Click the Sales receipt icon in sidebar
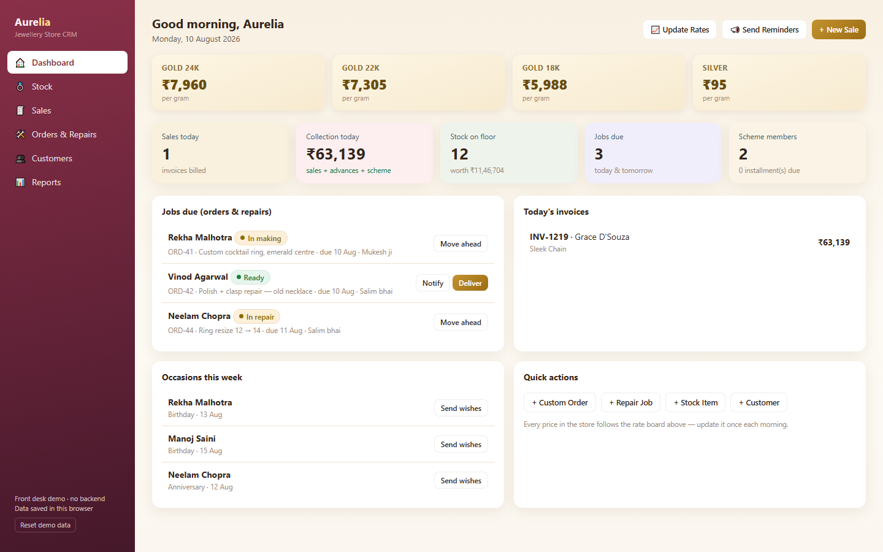 pyautogui.click(x=20, y=110)
